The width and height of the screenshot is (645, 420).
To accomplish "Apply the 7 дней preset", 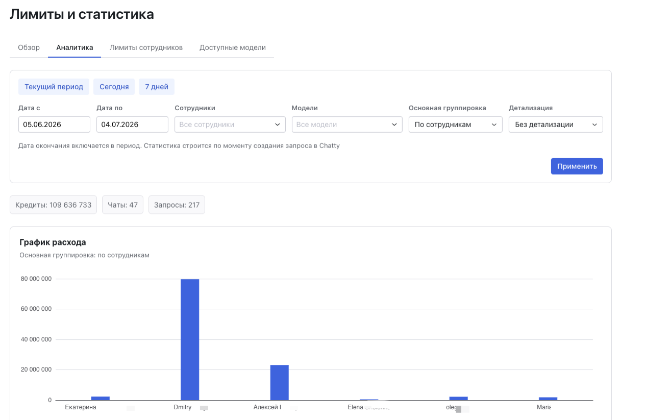I will point(157,87).
